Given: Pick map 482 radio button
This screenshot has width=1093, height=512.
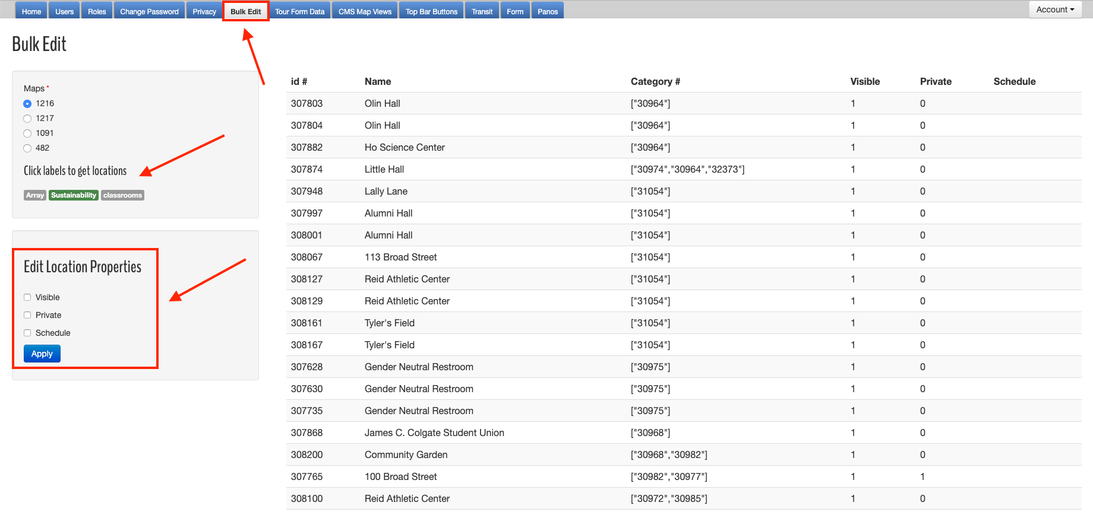Looking at the screenshot, I should [x=27, y=148].
